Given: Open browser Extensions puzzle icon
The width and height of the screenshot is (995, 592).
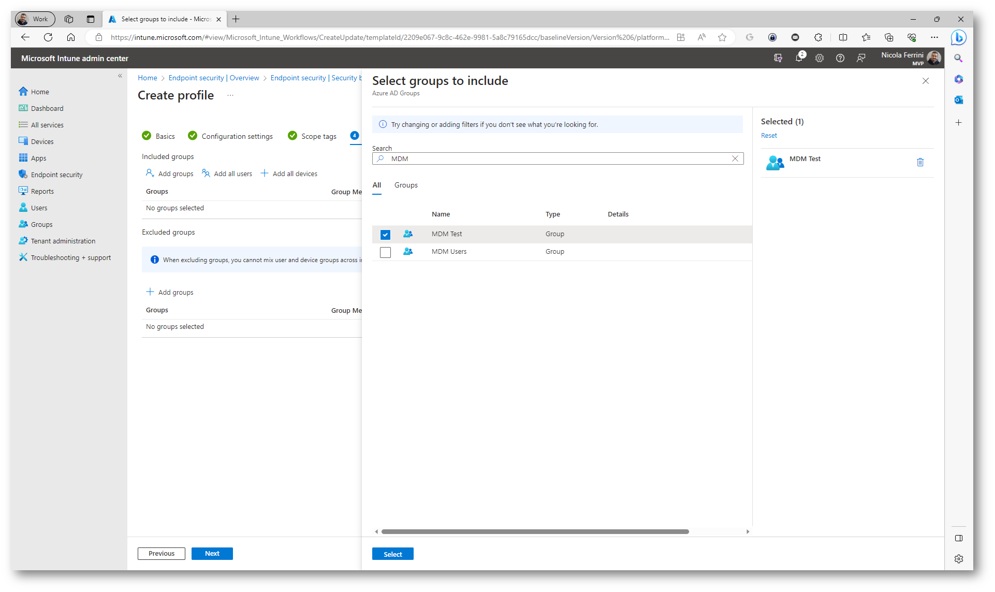Looking at the screenshot, I should click(x=818, y=37).
